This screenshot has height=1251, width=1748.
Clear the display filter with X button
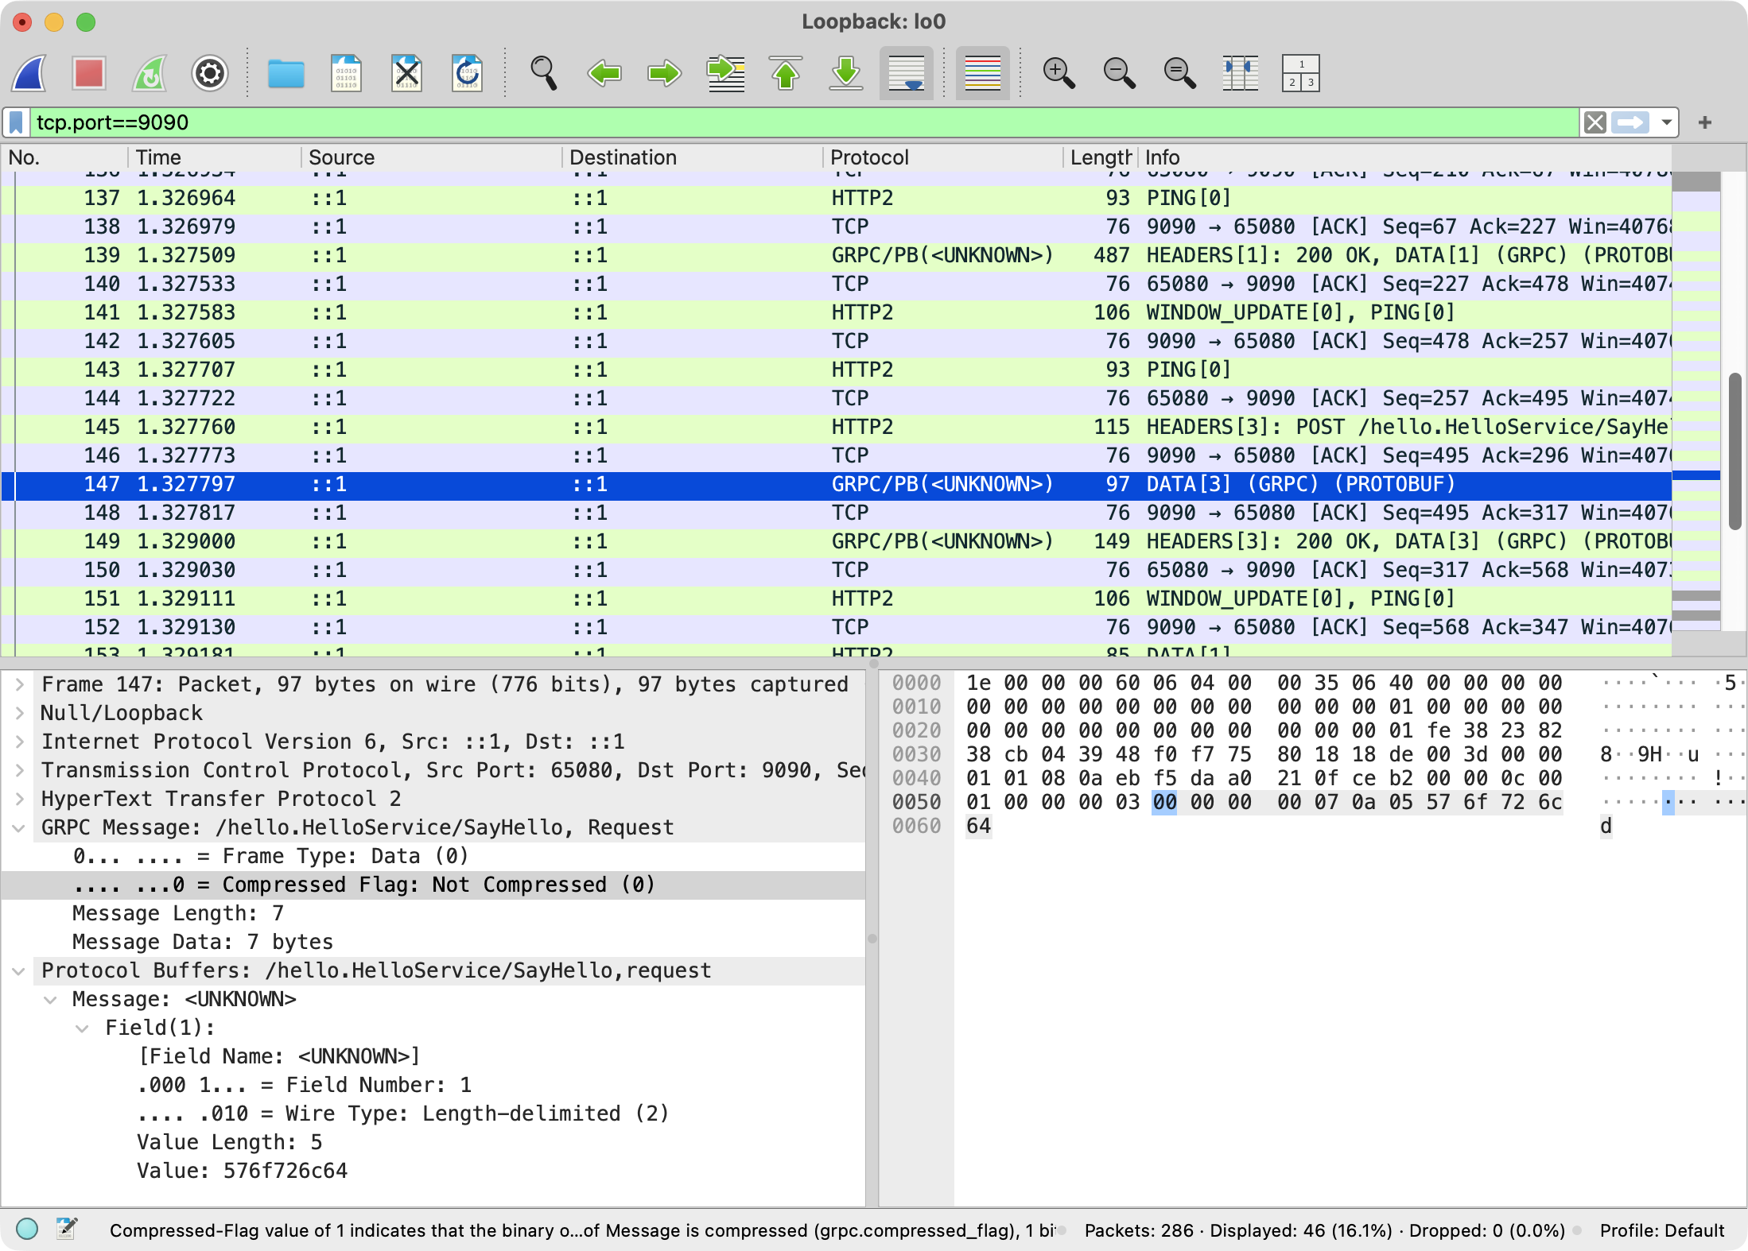pyautogui.click(x=1595, y=122)
